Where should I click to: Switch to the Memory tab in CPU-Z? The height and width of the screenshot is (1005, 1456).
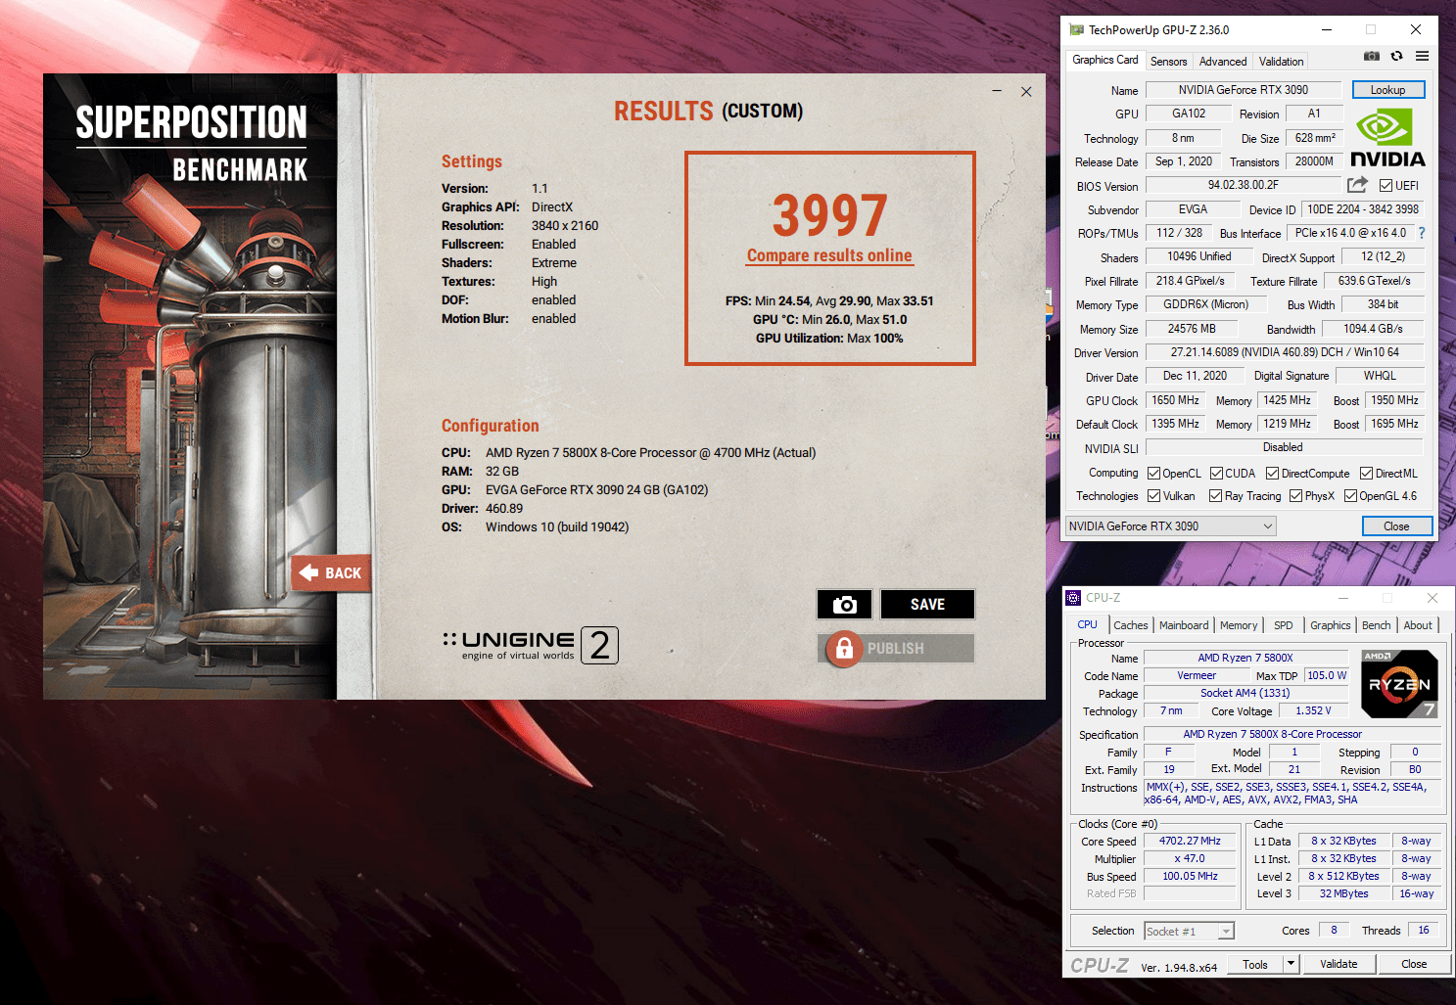coord(1239,625)
